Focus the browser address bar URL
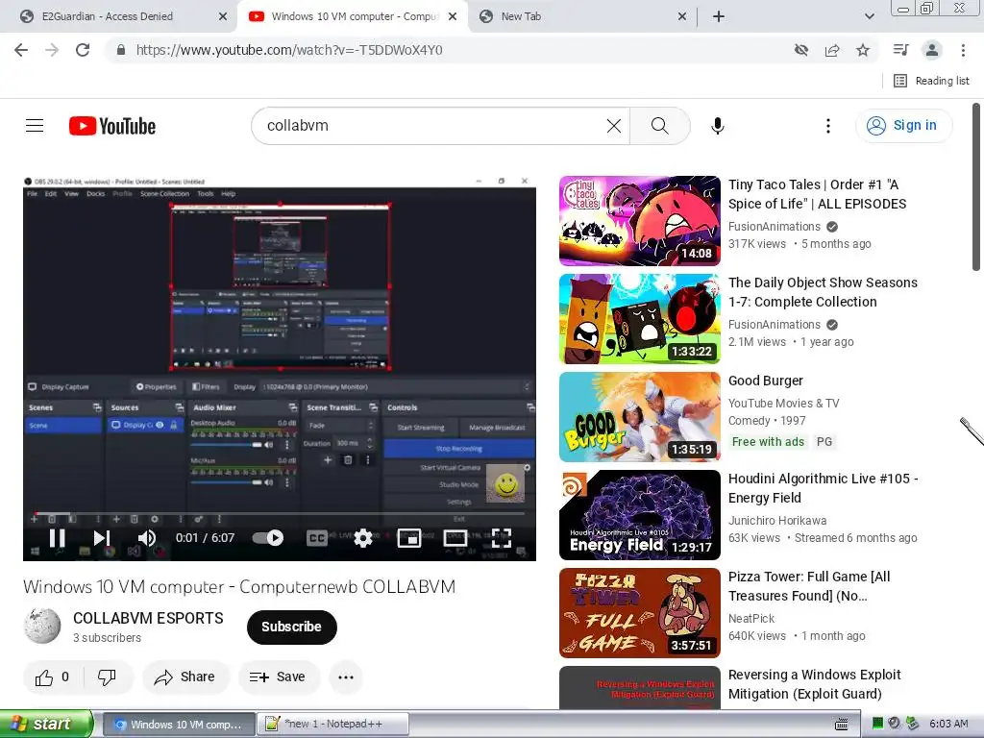The image size is (984, 738). coord(289,50)
